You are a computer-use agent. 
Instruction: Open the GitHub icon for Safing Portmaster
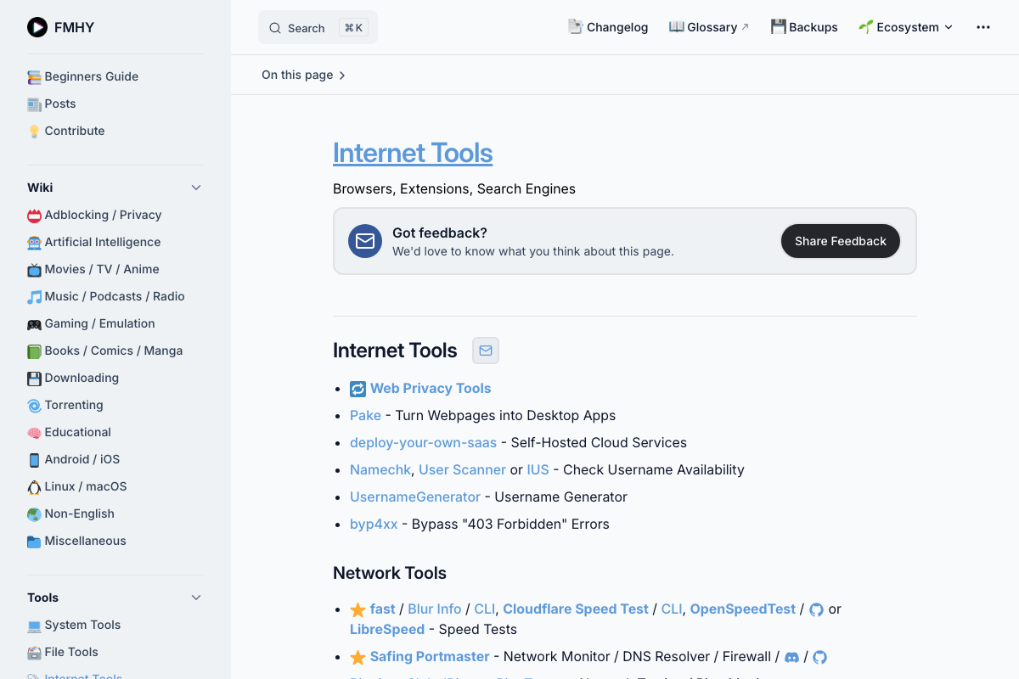click(x=820, y=657)
